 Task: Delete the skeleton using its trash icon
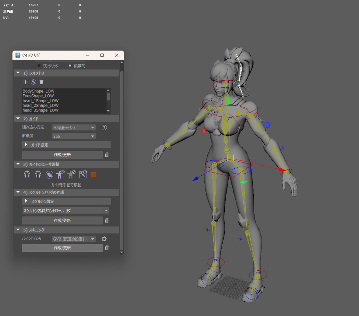pos(107,221)
